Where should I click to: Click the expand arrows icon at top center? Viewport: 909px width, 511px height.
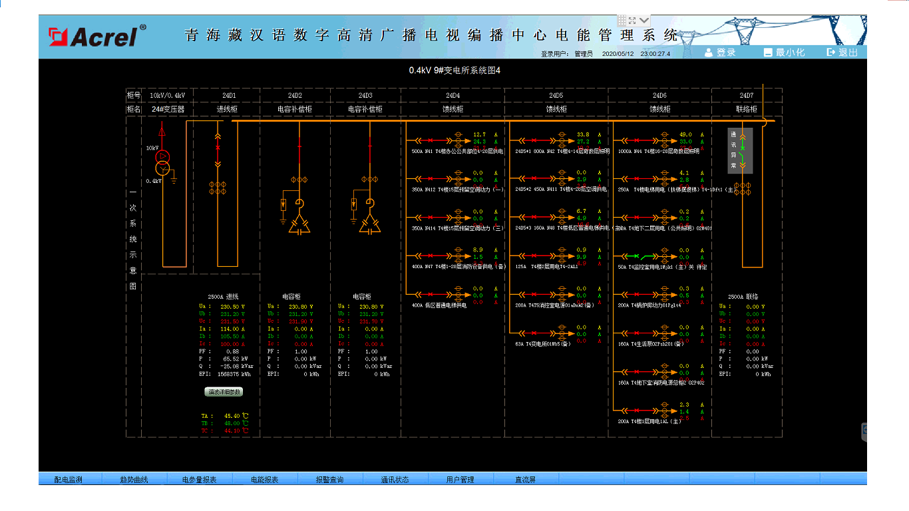pyautogui.click(x=633, y=21)
